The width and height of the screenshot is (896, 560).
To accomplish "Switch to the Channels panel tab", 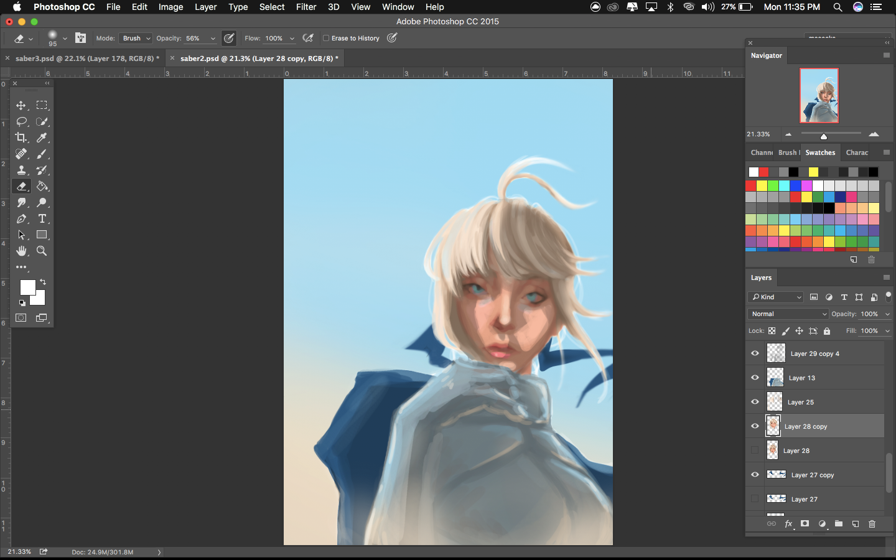I will pos(762,152).
